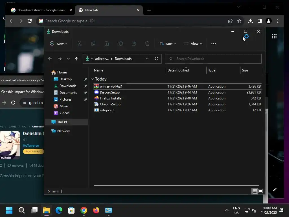Viewport: 289px width, 217px height.
Task: Open Firefox from the taskbar
Action: pyautogui.click(x=96, y=210)
